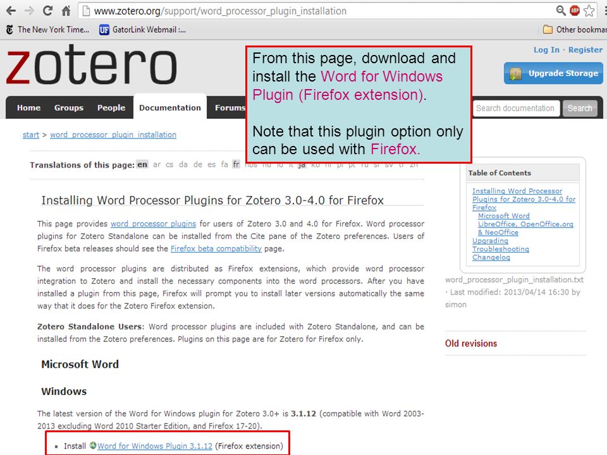This screenshot has height=455, width=607.
Task: Click the address bar URL field
Action: (317, 11)
